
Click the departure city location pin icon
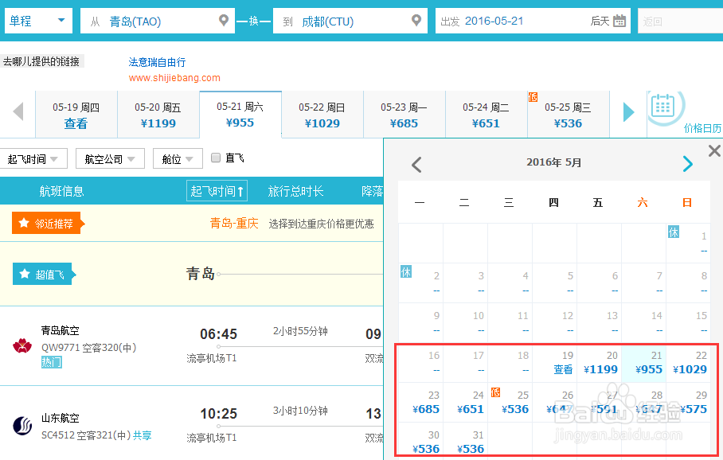click(x=224, y=21)
